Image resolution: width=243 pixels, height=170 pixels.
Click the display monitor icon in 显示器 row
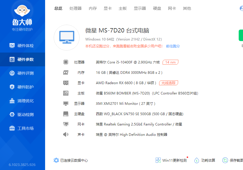pyautogui.click(x=66, y=103)
